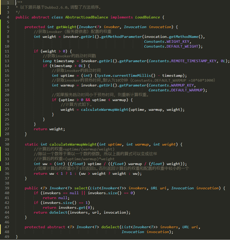
Task: Click the ww variable declaration on line 34
Action: coord(45,164)
